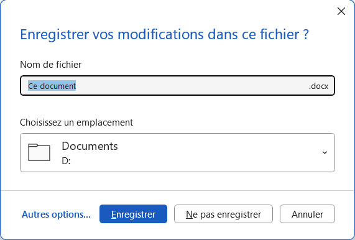This screenshot has width=355, height=240.
Task: Open the Autres options... link
Action: 56,214
